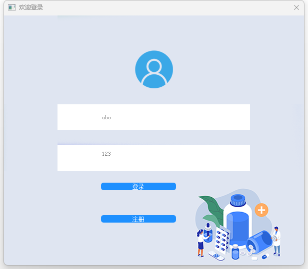This screenshot has height=269, width=308.
Task: Click the blue 登录 login button
Action: [138, 187]
